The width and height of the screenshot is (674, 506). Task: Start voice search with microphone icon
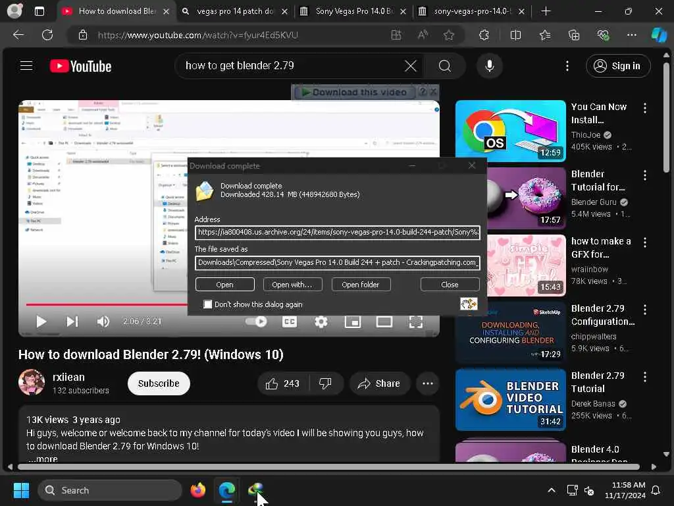click(489, 66)
